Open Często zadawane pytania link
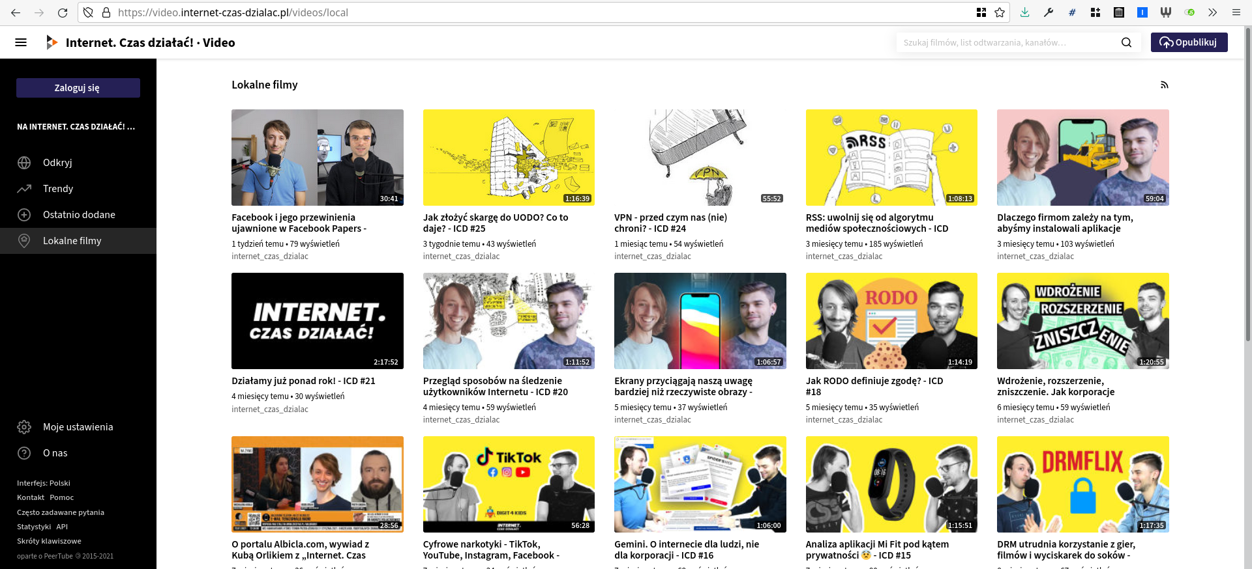Screen dimensions: 1252x569 (61, 512)
